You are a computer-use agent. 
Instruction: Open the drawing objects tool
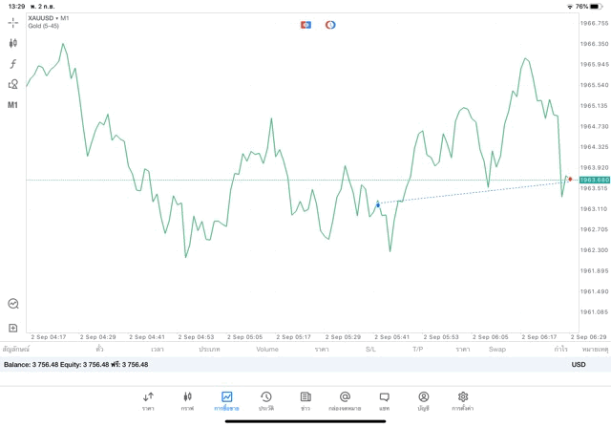pos(13,84)
